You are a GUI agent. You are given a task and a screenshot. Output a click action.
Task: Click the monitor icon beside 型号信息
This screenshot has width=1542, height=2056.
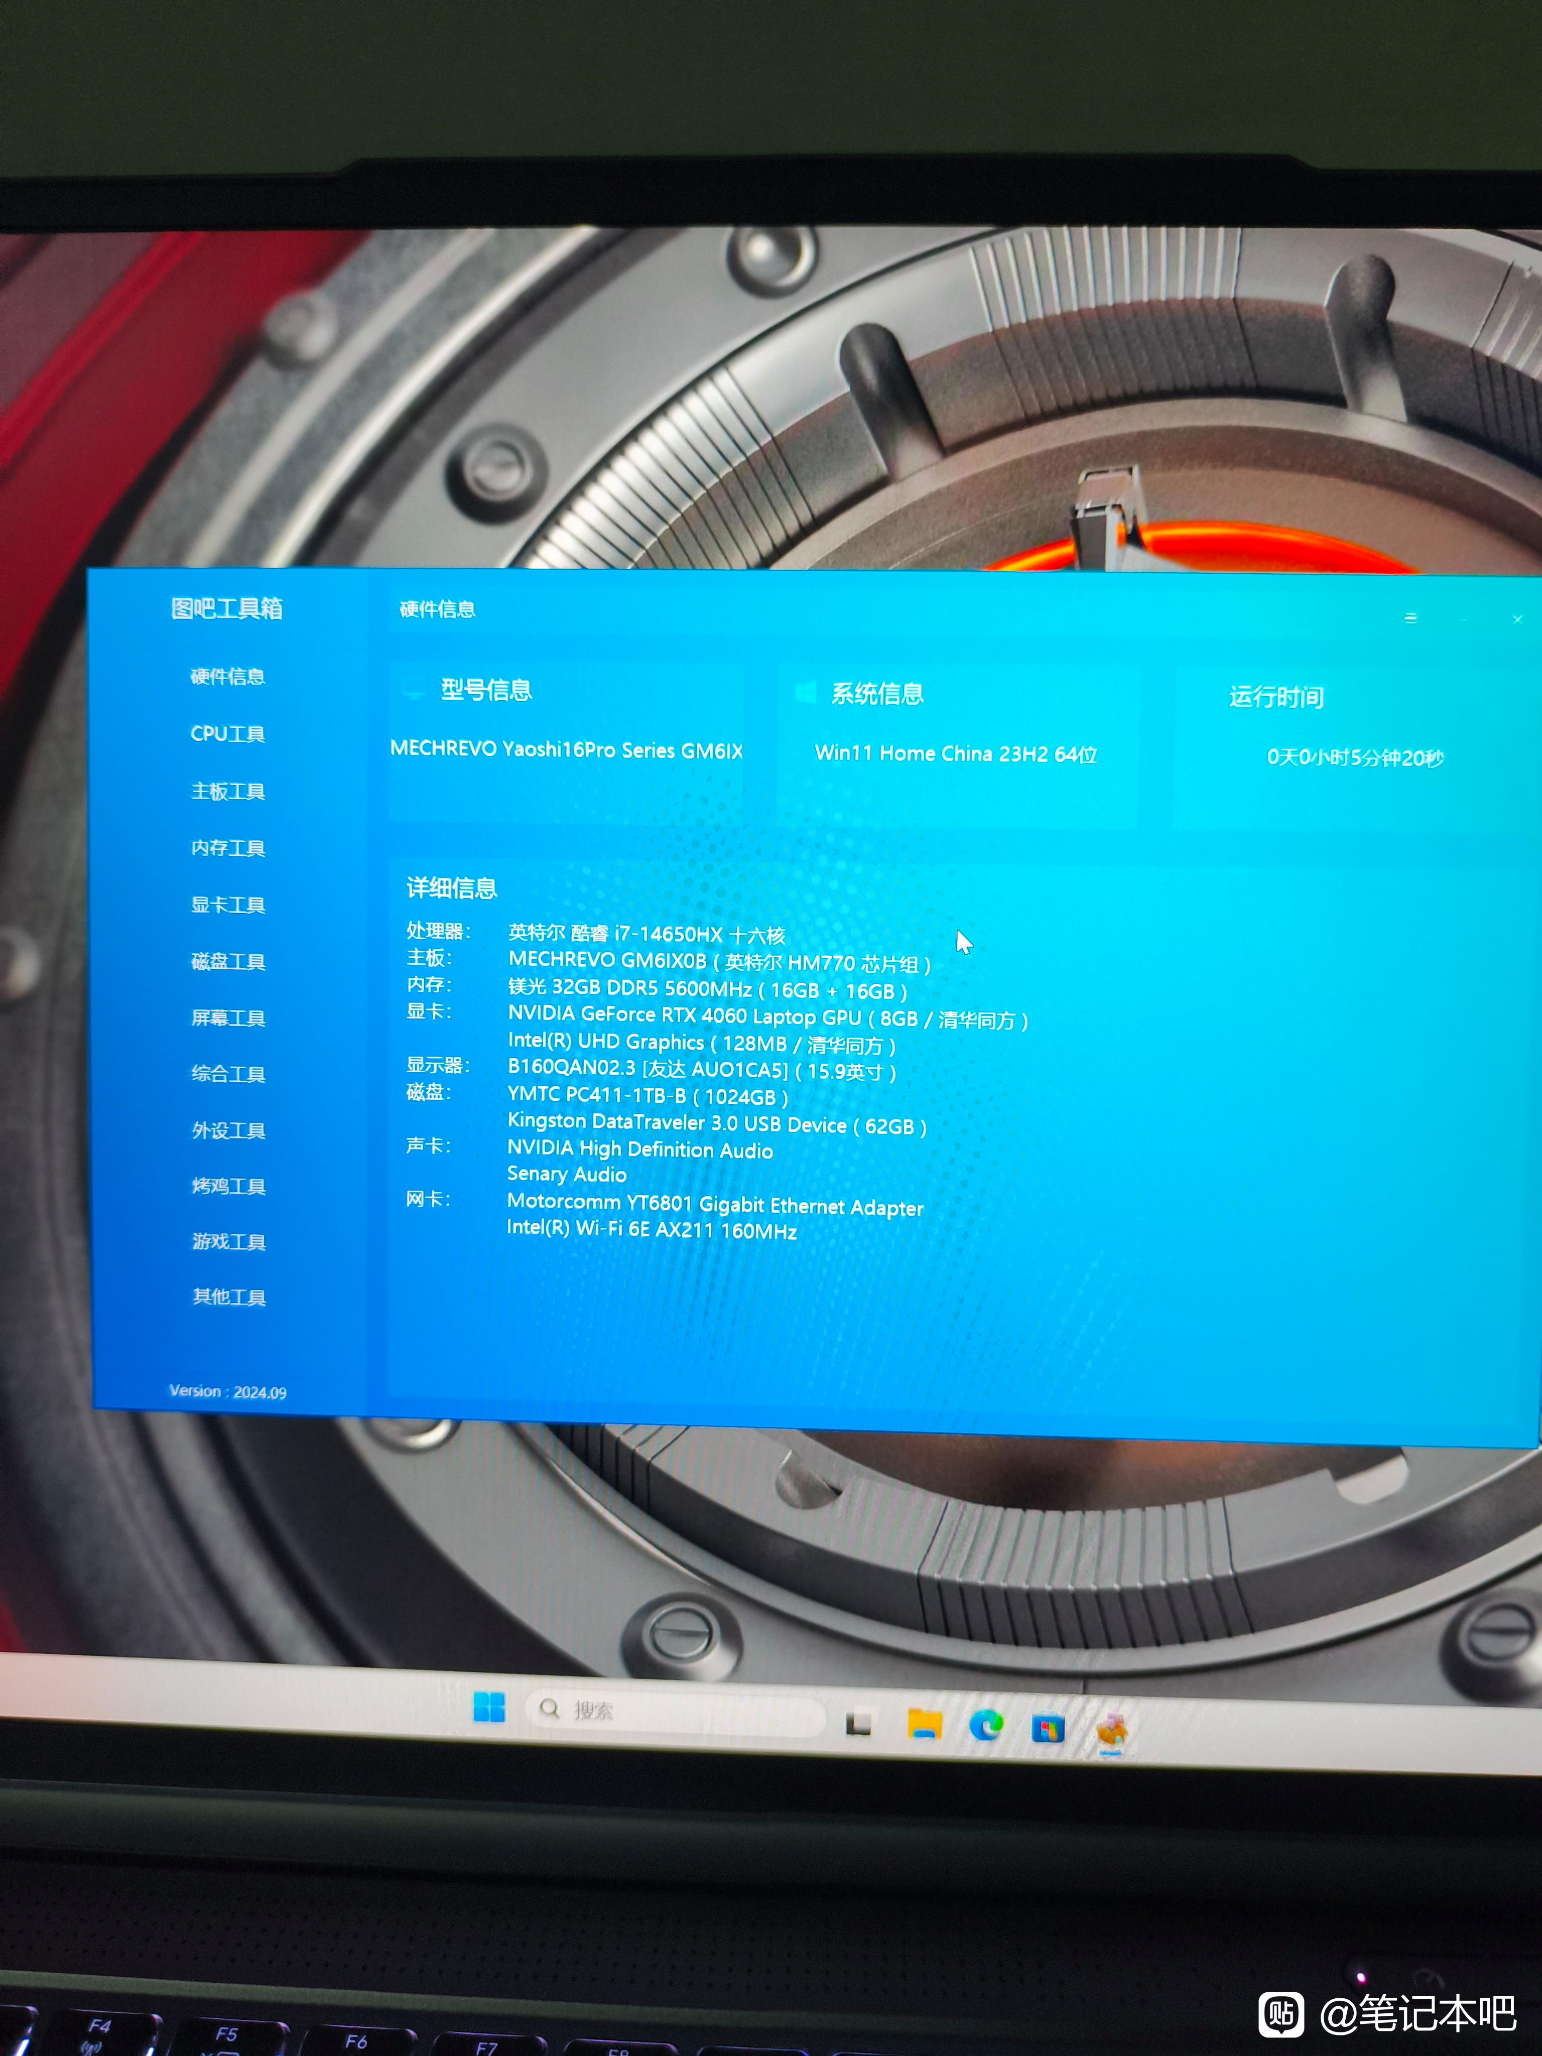414,690
